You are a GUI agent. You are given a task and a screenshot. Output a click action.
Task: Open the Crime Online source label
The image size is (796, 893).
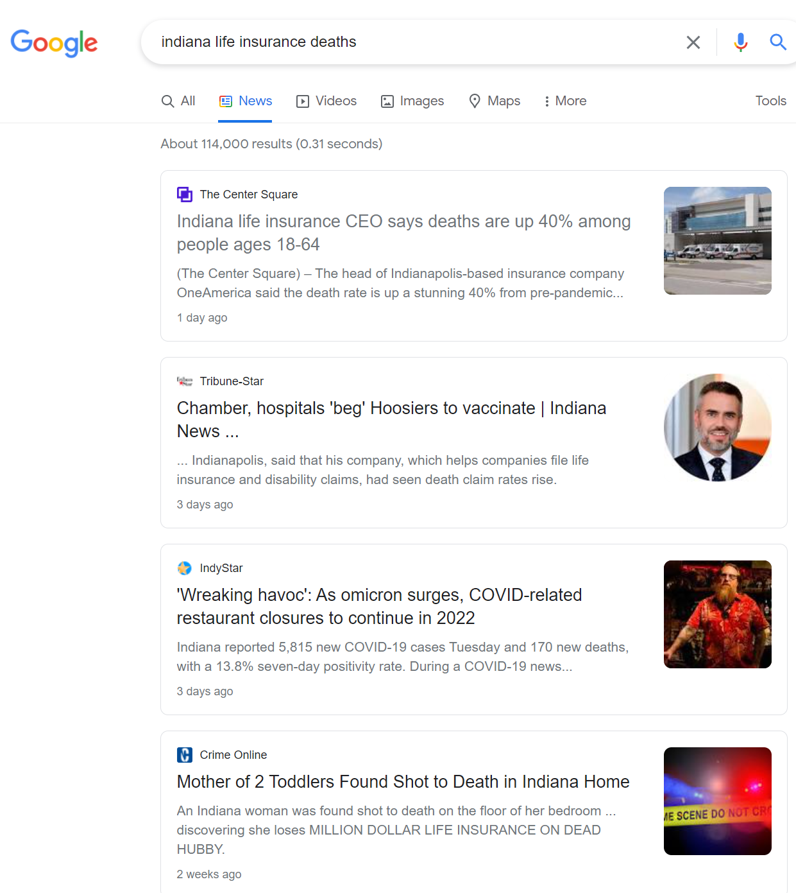point(233,755)
